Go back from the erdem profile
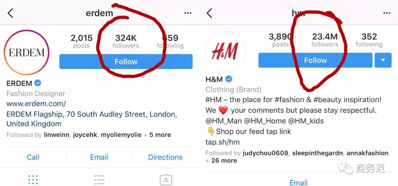Image resolution: width=398 pixels, height=186 pixels. pyautogui.click(x=10, y=13)
